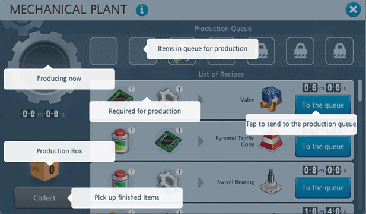Click the Valve product icon
Image resolution: width=366 pixels, height=214 pixels.
271,99
